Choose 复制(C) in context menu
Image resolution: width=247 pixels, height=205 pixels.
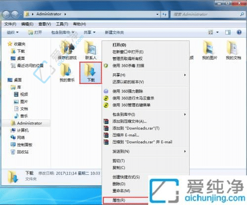pos(146,167)
